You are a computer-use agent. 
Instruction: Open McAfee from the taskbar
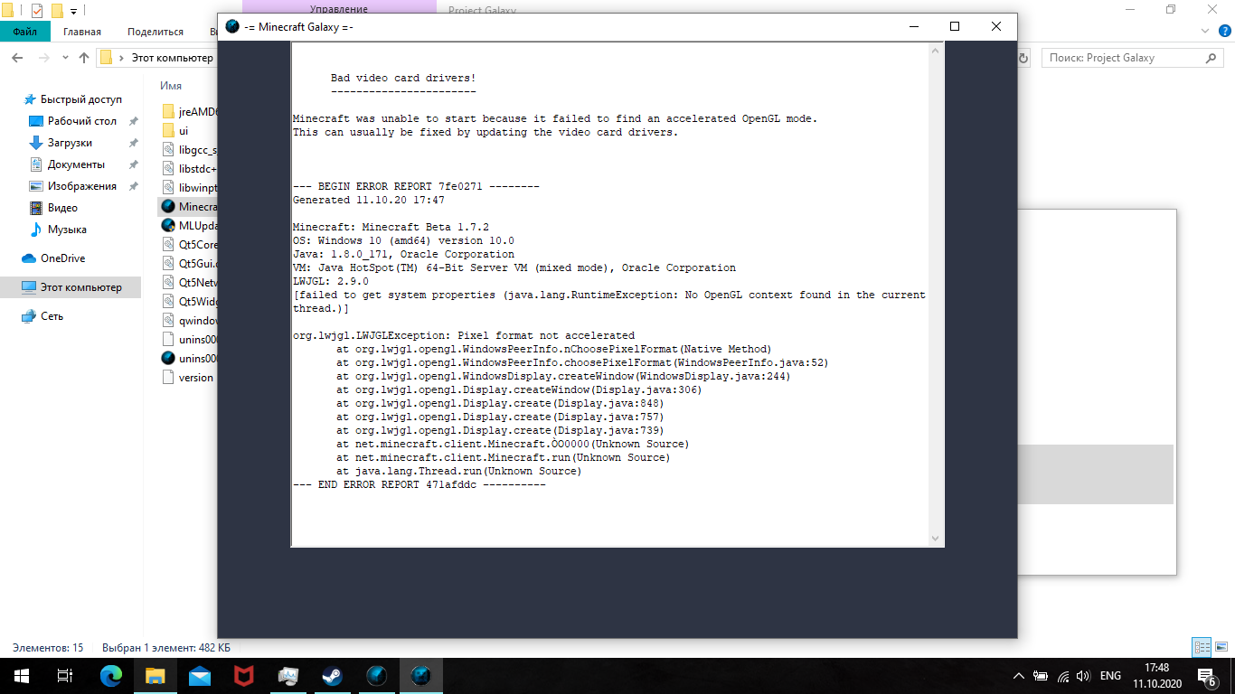click(x=244, y=675)
